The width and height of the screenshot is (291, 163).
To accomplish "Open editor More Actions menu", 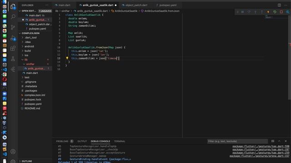I will [x=286, y=5].
